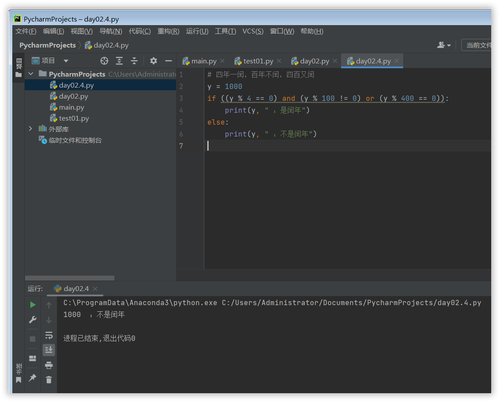This screenshot has height=402, width=500.
Task: Open Project panel gear settings
Action: (154, 61)
